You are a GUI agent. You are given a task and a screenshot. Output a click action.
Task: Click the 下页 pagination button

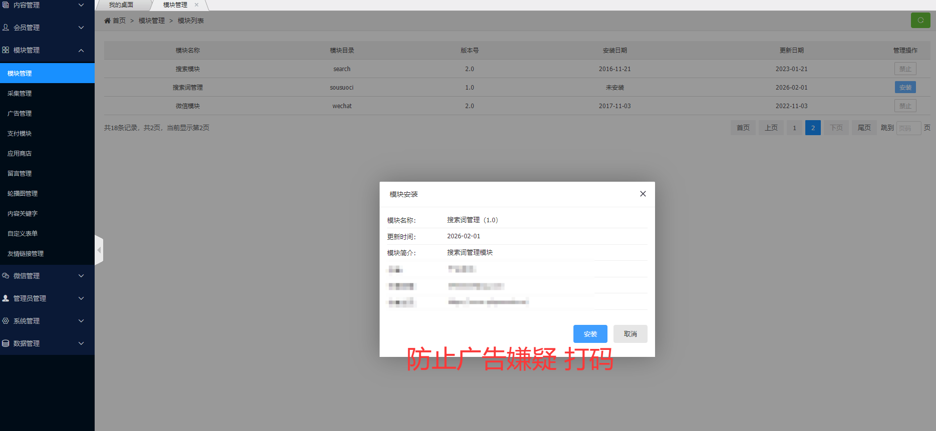[836, 128]
